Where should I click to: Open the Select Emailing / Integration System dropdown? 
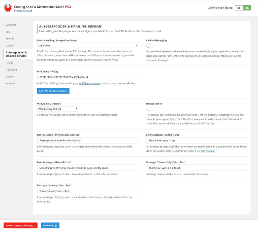click(x=87, y=46)
